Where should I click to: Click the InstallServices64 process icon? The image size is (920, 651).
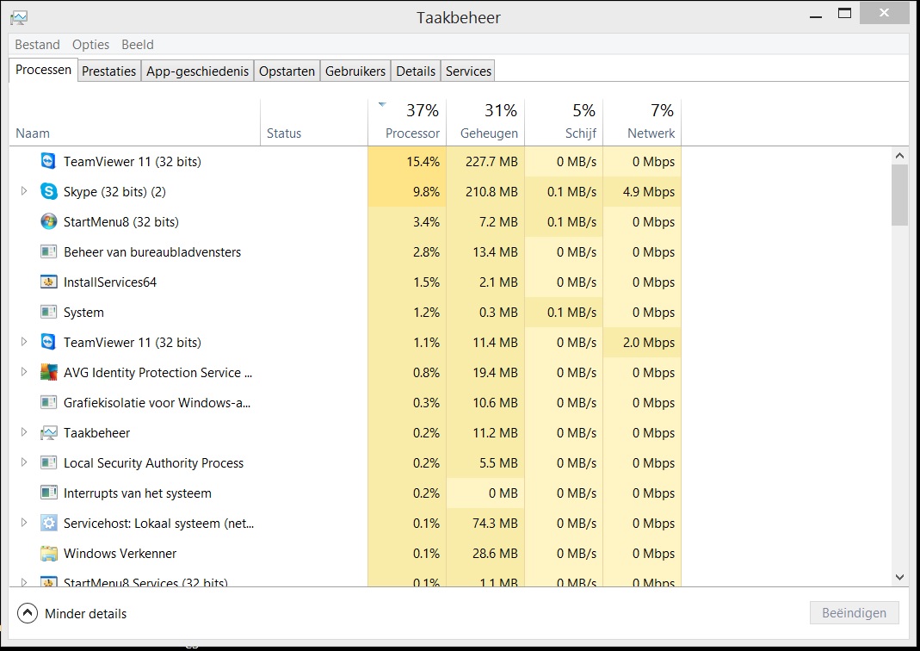coord(48,282)
